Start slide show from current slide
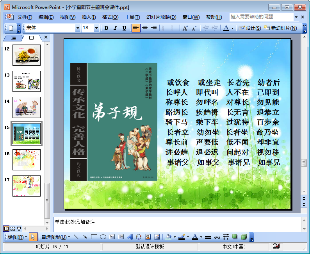Image resolution: width=310 pixels, height=254 pixels. click(19, 229)
